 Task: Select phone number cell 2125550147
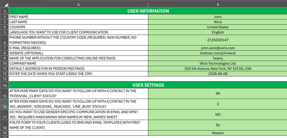[x=218, y=40]
